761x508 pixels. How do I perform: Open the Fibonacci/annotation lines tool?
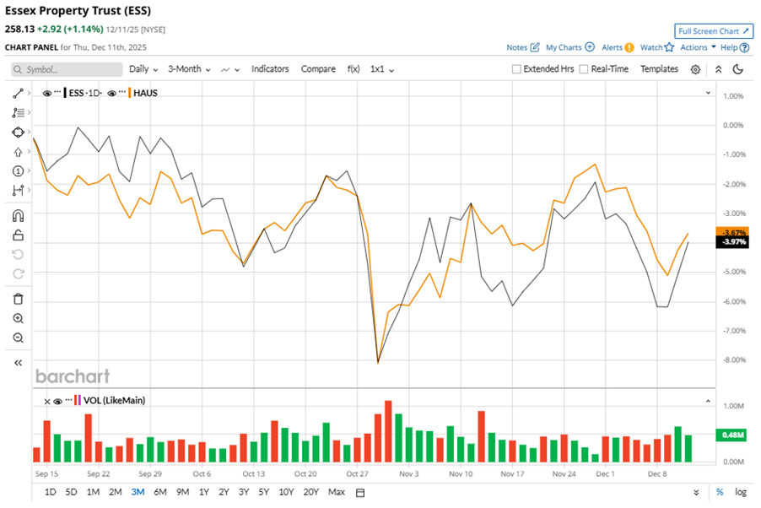point(18,113)
